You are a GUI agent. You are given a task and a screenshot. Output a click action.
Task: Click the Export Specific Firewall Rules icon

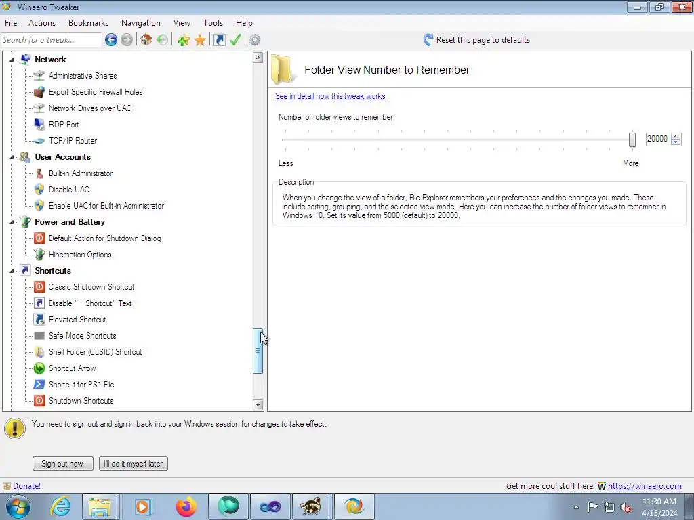pos(39,92)
